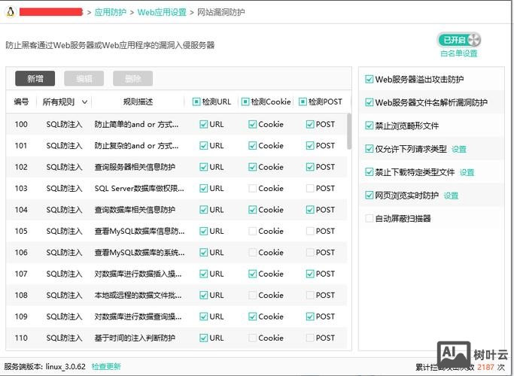Click the 2187 interception count
Screen dimensions: 514x376
[485, 367]
